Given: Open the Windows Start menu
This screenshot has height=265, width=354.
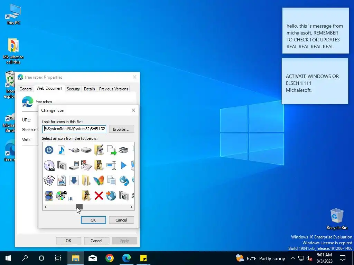Looking at the screenshot, I should (8, 258).
